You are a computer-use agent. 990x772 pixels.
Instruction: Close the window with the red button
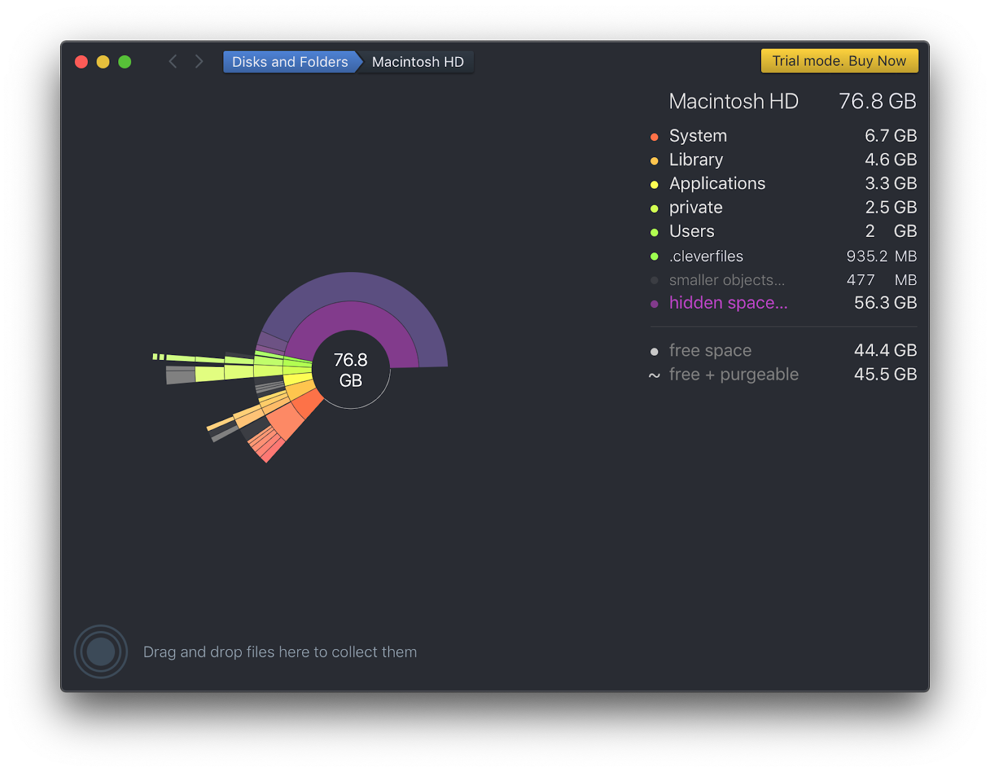[x=81, y=62]
